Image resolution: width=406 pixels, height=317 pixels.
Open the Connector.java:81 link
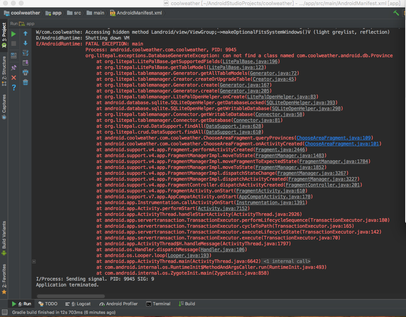click(x=257, y=120)
